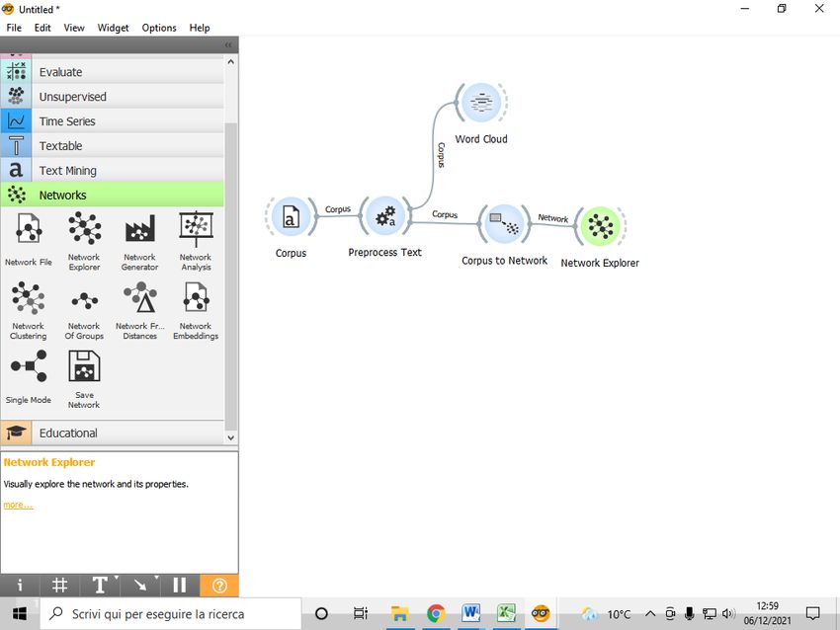Open the Help menu
This screenshot has width=840, height=630.
coord(200,28)
